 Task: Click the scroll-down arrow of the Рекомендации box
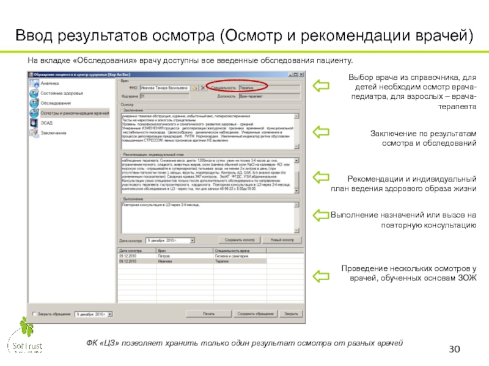click(296, 191)
